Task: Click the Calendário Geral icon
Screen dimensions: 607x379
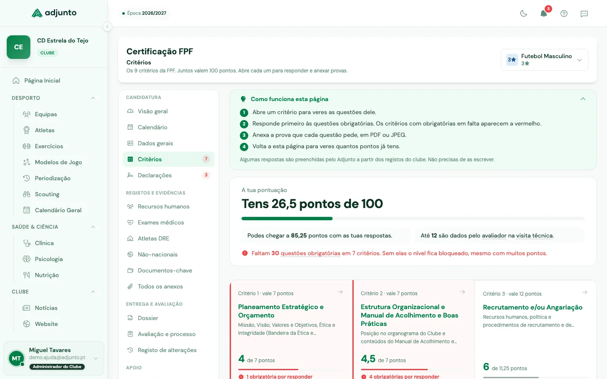Action: click(x=27, y=210)
